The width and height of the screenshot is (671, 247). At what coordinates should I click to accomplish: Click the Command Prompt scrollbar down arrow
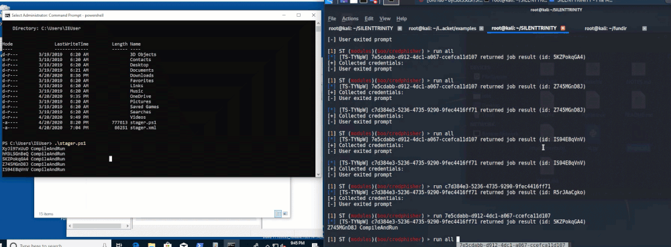click(x=318, y=174)
